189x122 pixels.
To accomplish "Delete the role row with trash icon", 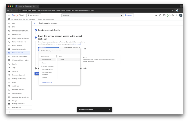I will point(85,49).
